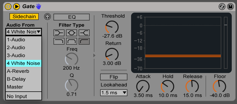This screenshot has height=104, width=237.
Task: Click the Return knob
Action: click(x=112, y=54)
